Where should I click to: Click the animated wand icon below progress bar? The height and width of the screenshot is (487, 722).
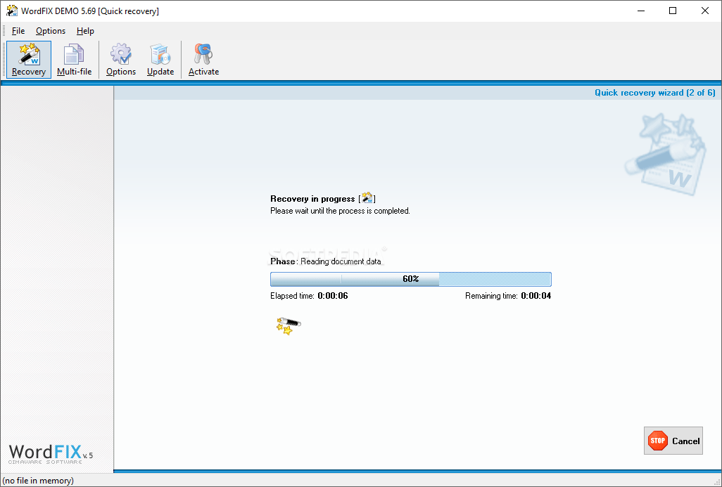pos(286,325)
